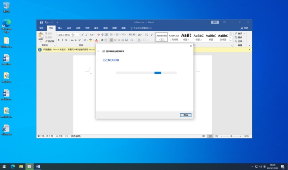Toggle Bold formatting in the ribbon
Viewport: 288px width, 170px height.
59,40
